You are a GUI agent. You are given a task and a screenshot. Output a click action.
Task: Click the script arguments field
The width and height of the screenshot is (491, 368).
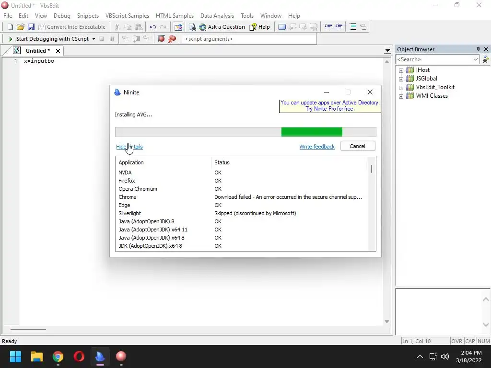249,39
